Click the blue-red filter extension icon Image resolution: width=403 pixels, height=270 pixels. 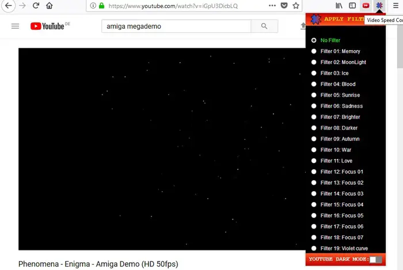(379, 5)
